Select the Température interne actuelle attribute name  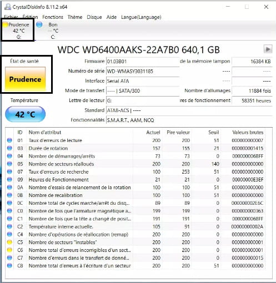coord(61,226)
